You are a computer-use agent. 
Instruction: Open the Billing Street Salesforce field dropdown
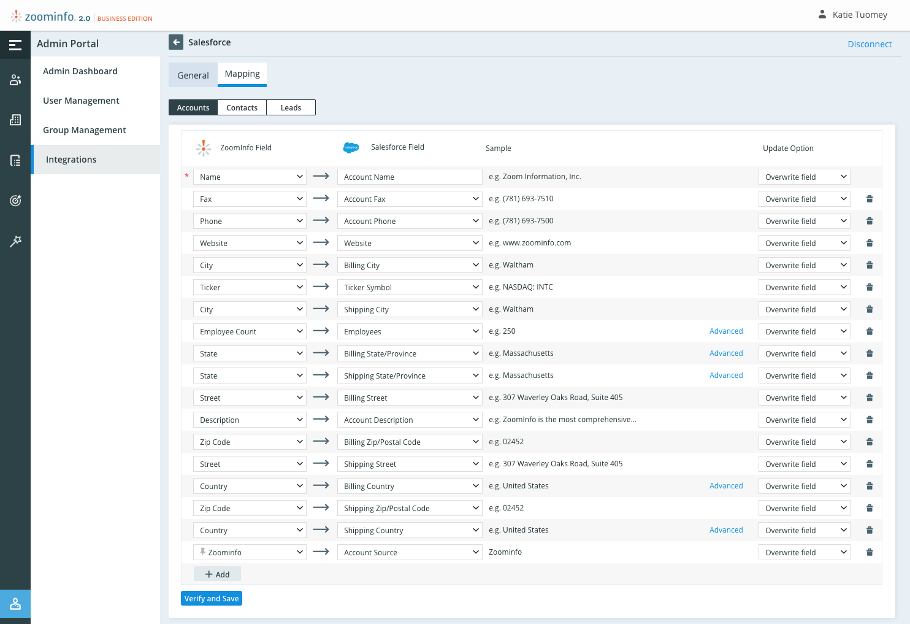tap(410, 398)
